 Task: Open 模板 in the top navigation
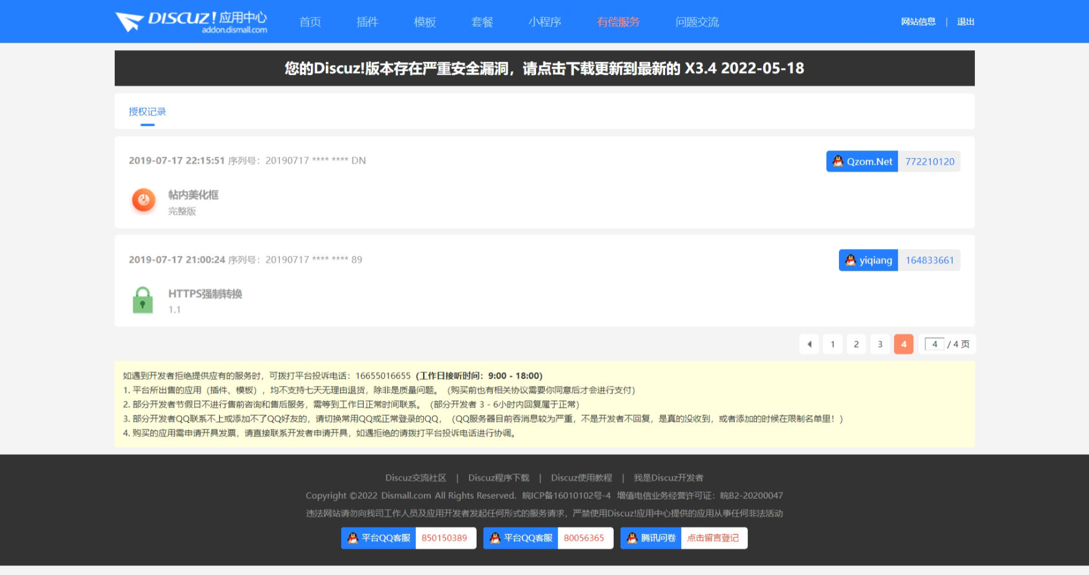(425, 22)
